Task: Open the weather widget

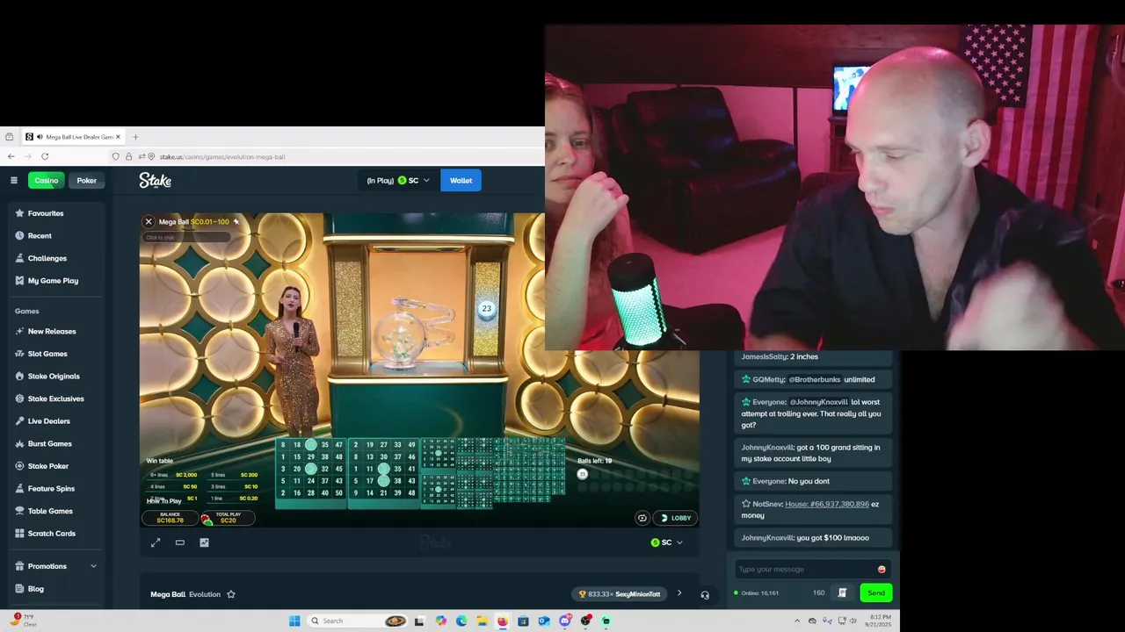Action: [x=22, y=620]
